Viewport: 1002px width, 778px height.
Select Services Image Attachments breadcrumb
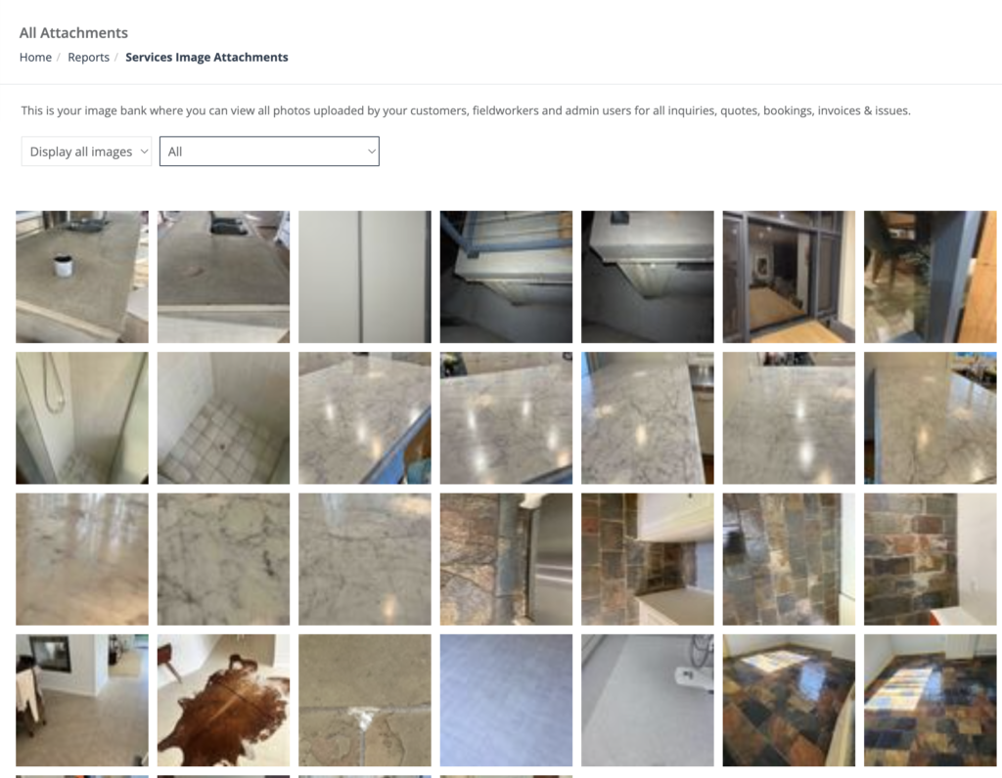[206, 58]
